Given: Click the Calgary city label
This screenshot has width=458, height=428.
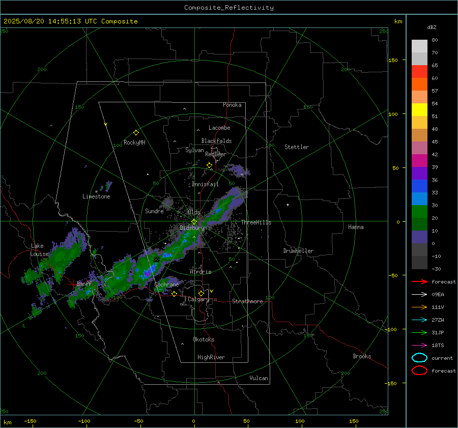Looking at the screenshot, I should point(198,299).
